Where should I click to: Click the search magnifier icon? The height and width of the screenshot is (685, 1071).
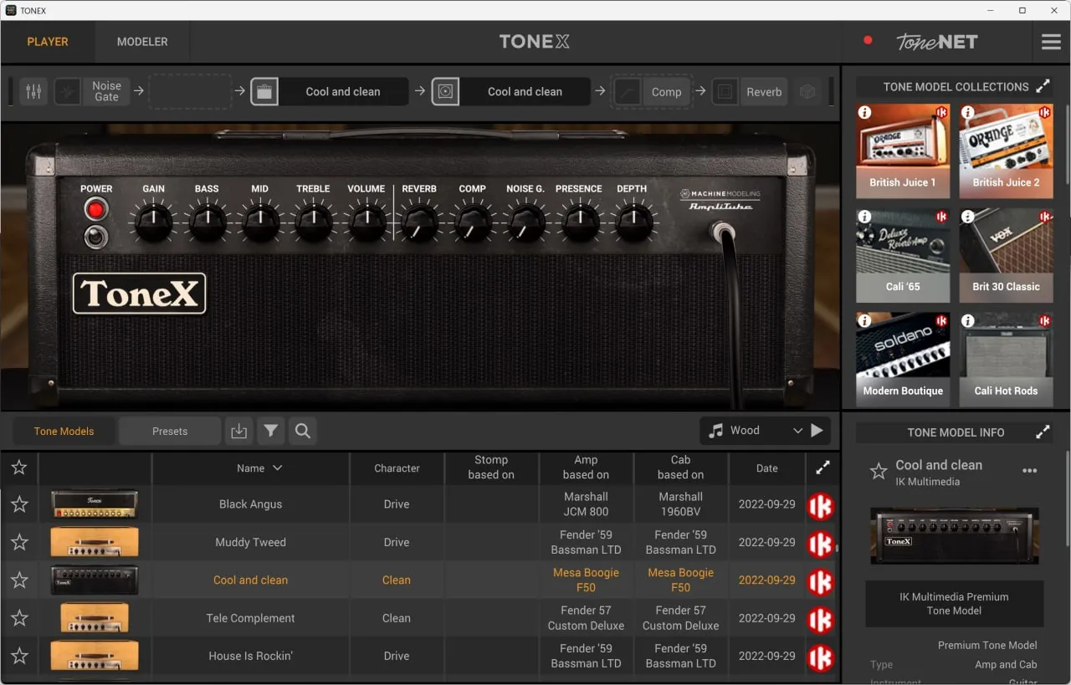click(x=303, y=432)
